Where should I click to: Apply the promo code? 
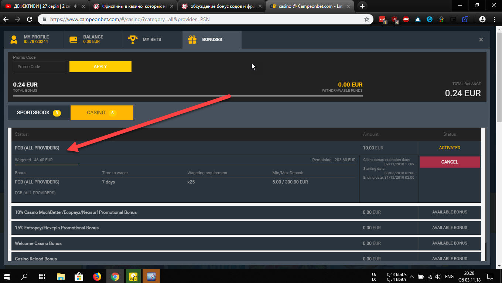pos(100,67)
